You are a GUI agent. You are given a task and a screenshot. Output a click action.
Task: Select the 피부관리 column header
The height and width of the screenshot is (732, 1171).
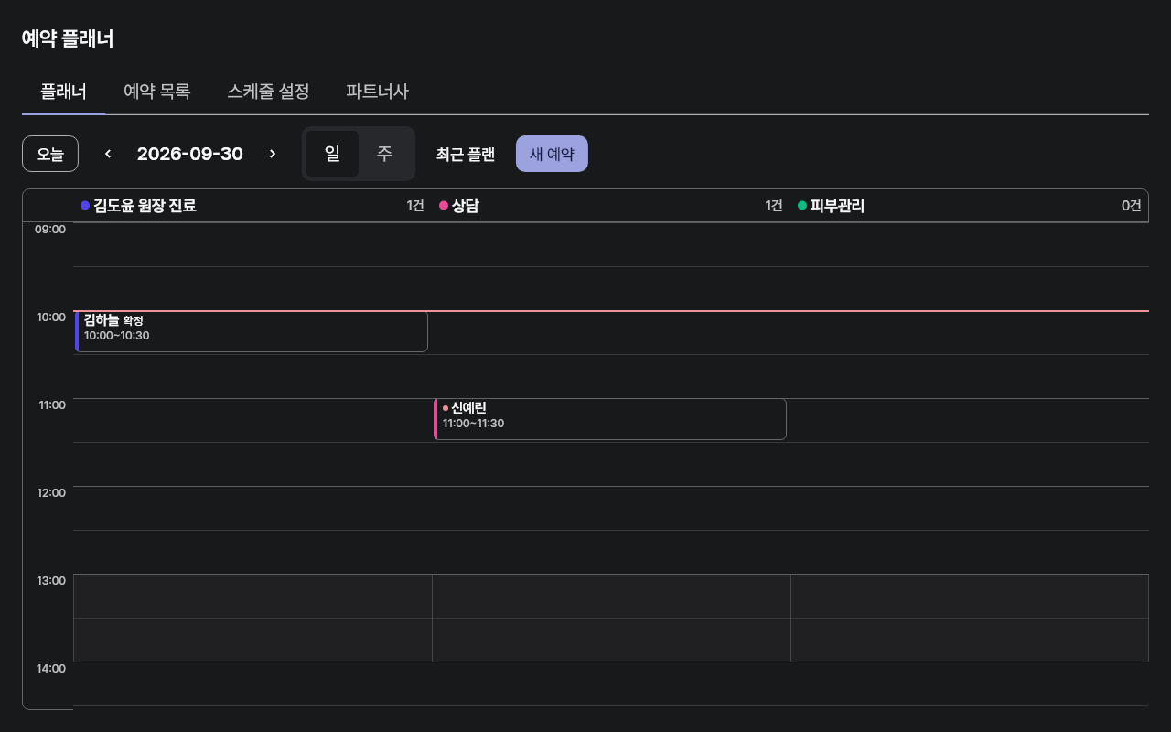click(970, 206)
